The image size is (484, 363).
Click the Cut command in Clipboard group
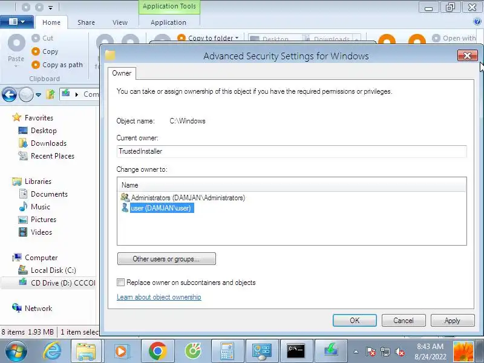click(42, 38)
